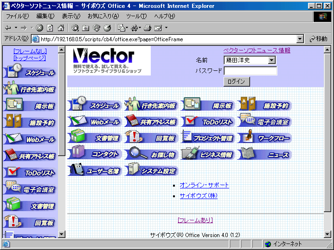
Task: Open 回覧板 in main grid
Action: coord(151,137)
